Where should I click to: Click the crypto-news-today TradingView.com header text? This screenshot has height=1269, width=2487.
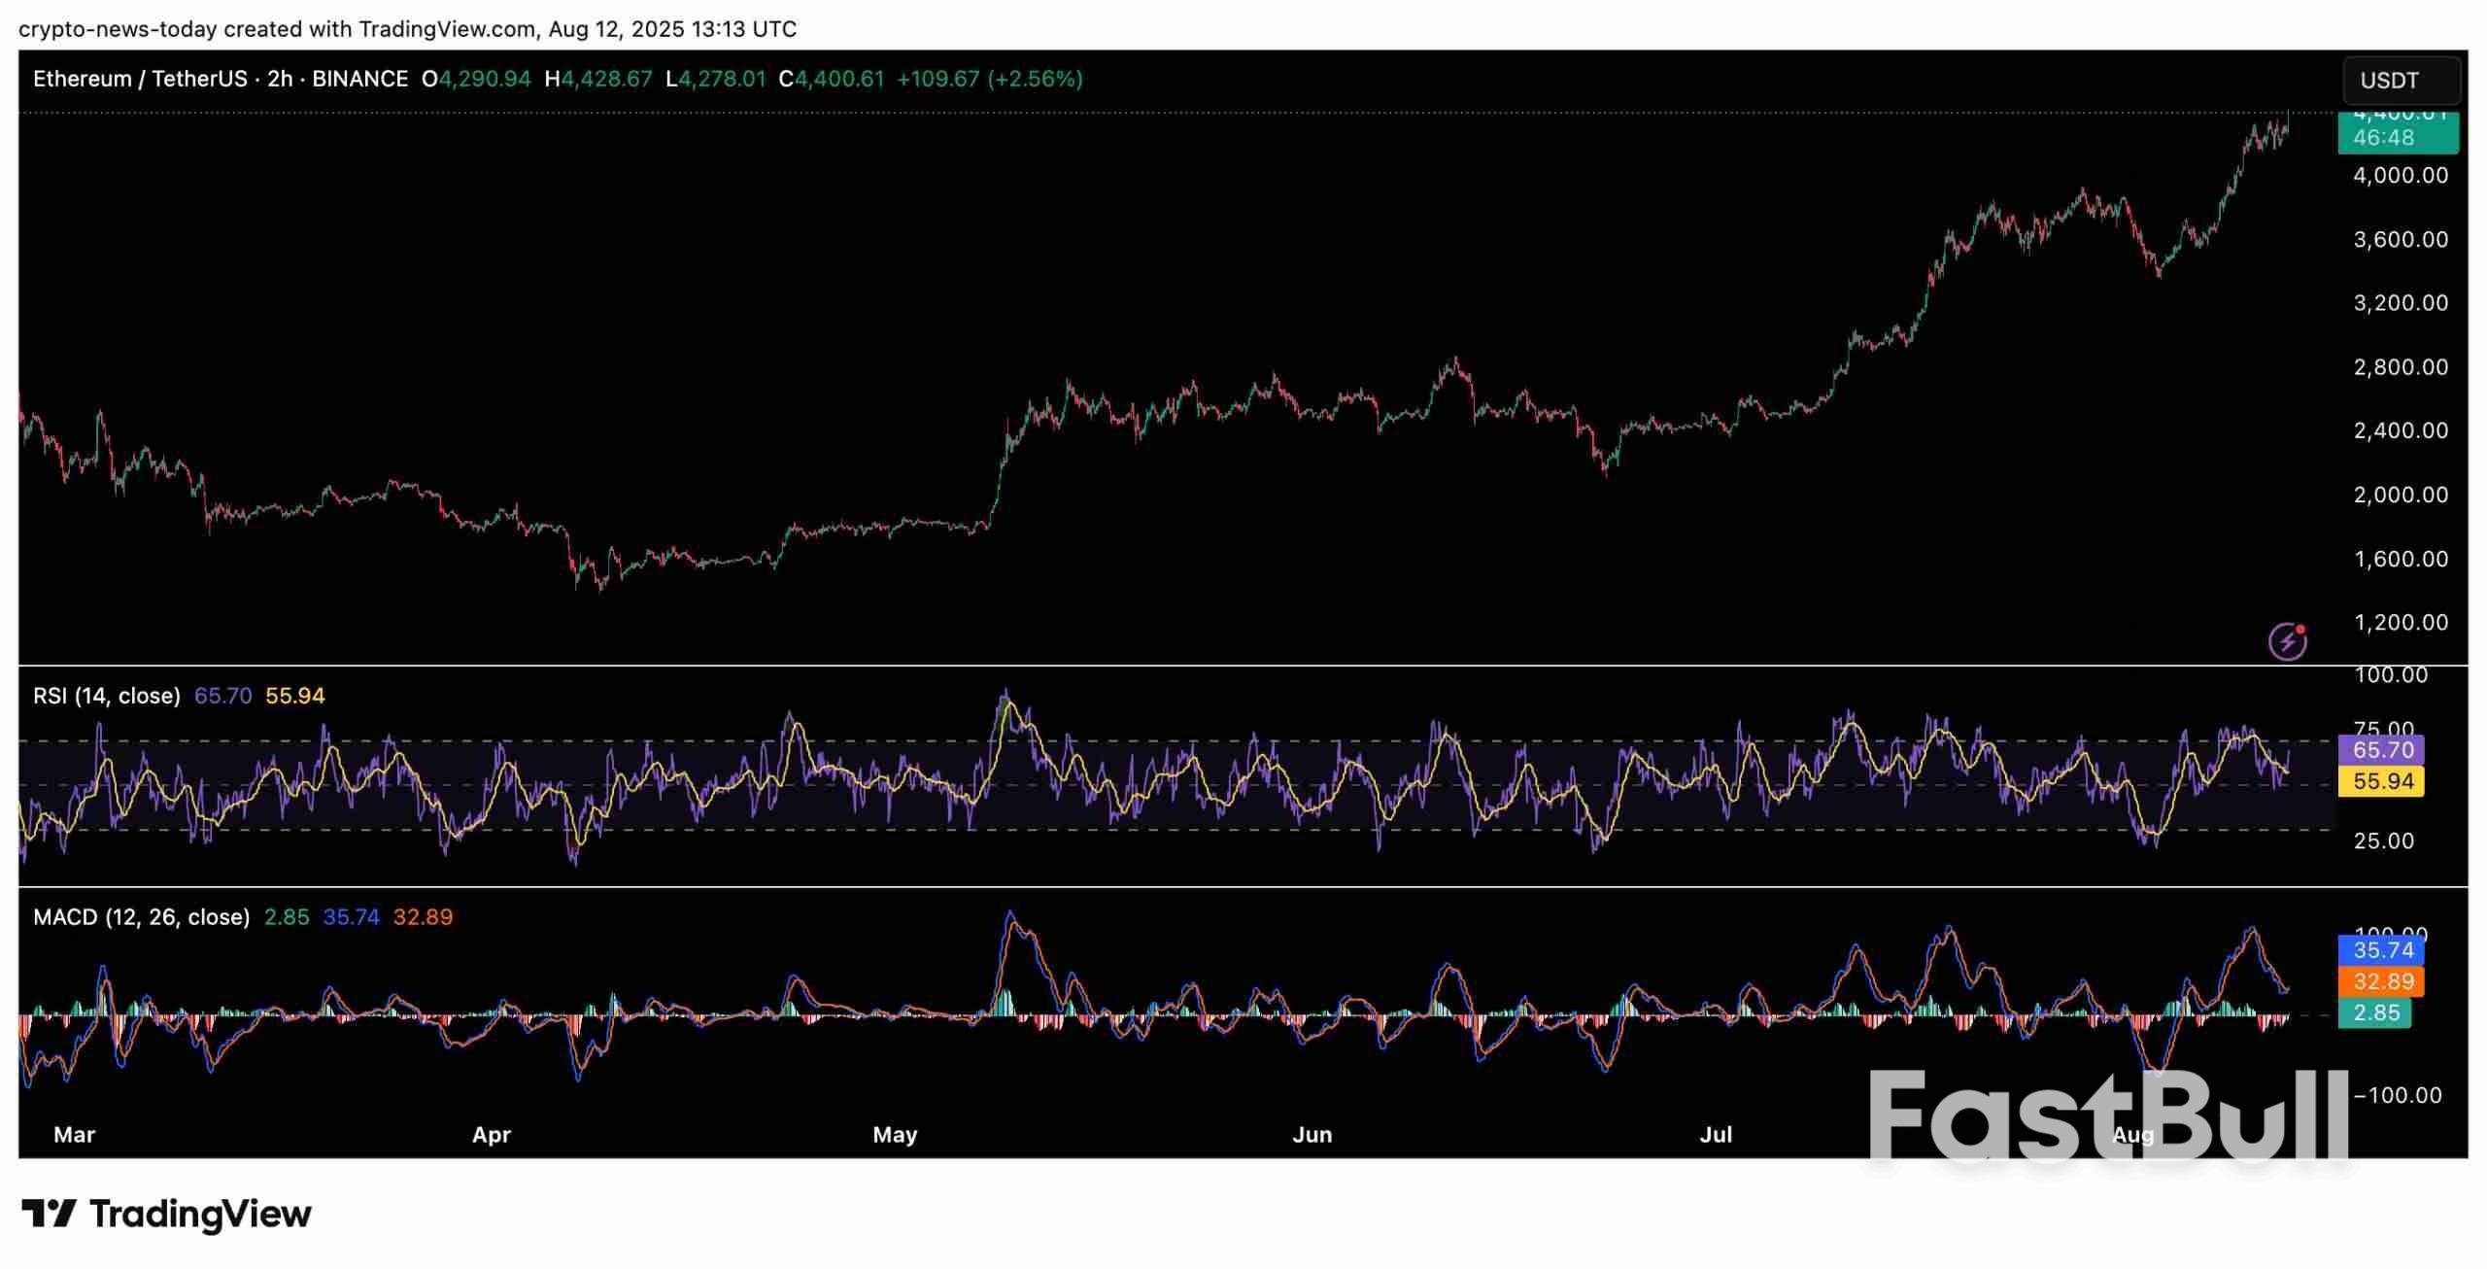pos(407,29)
